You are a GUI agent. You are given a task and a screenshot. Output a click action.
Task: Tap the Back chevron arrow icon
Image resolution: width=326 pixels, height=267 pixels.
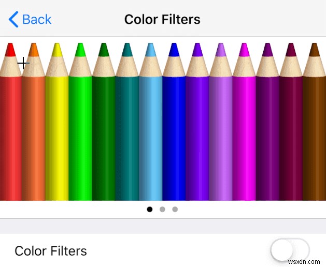pyautogui.click(x=14, y=20)
